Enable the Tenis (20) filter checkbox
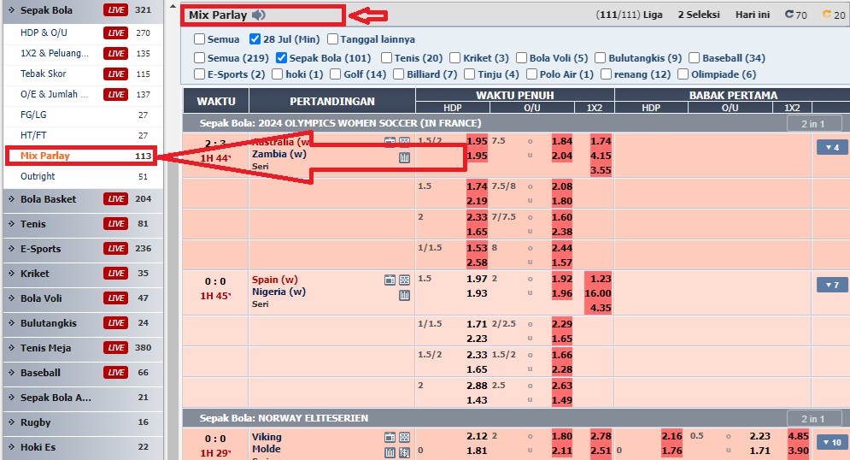This screenshot has height=460, width=850. click(386, 57)
